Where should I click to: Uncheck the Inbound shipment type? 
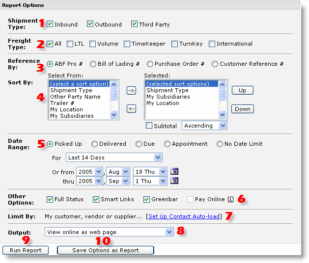pyautogui.click(x=50, y=25)
